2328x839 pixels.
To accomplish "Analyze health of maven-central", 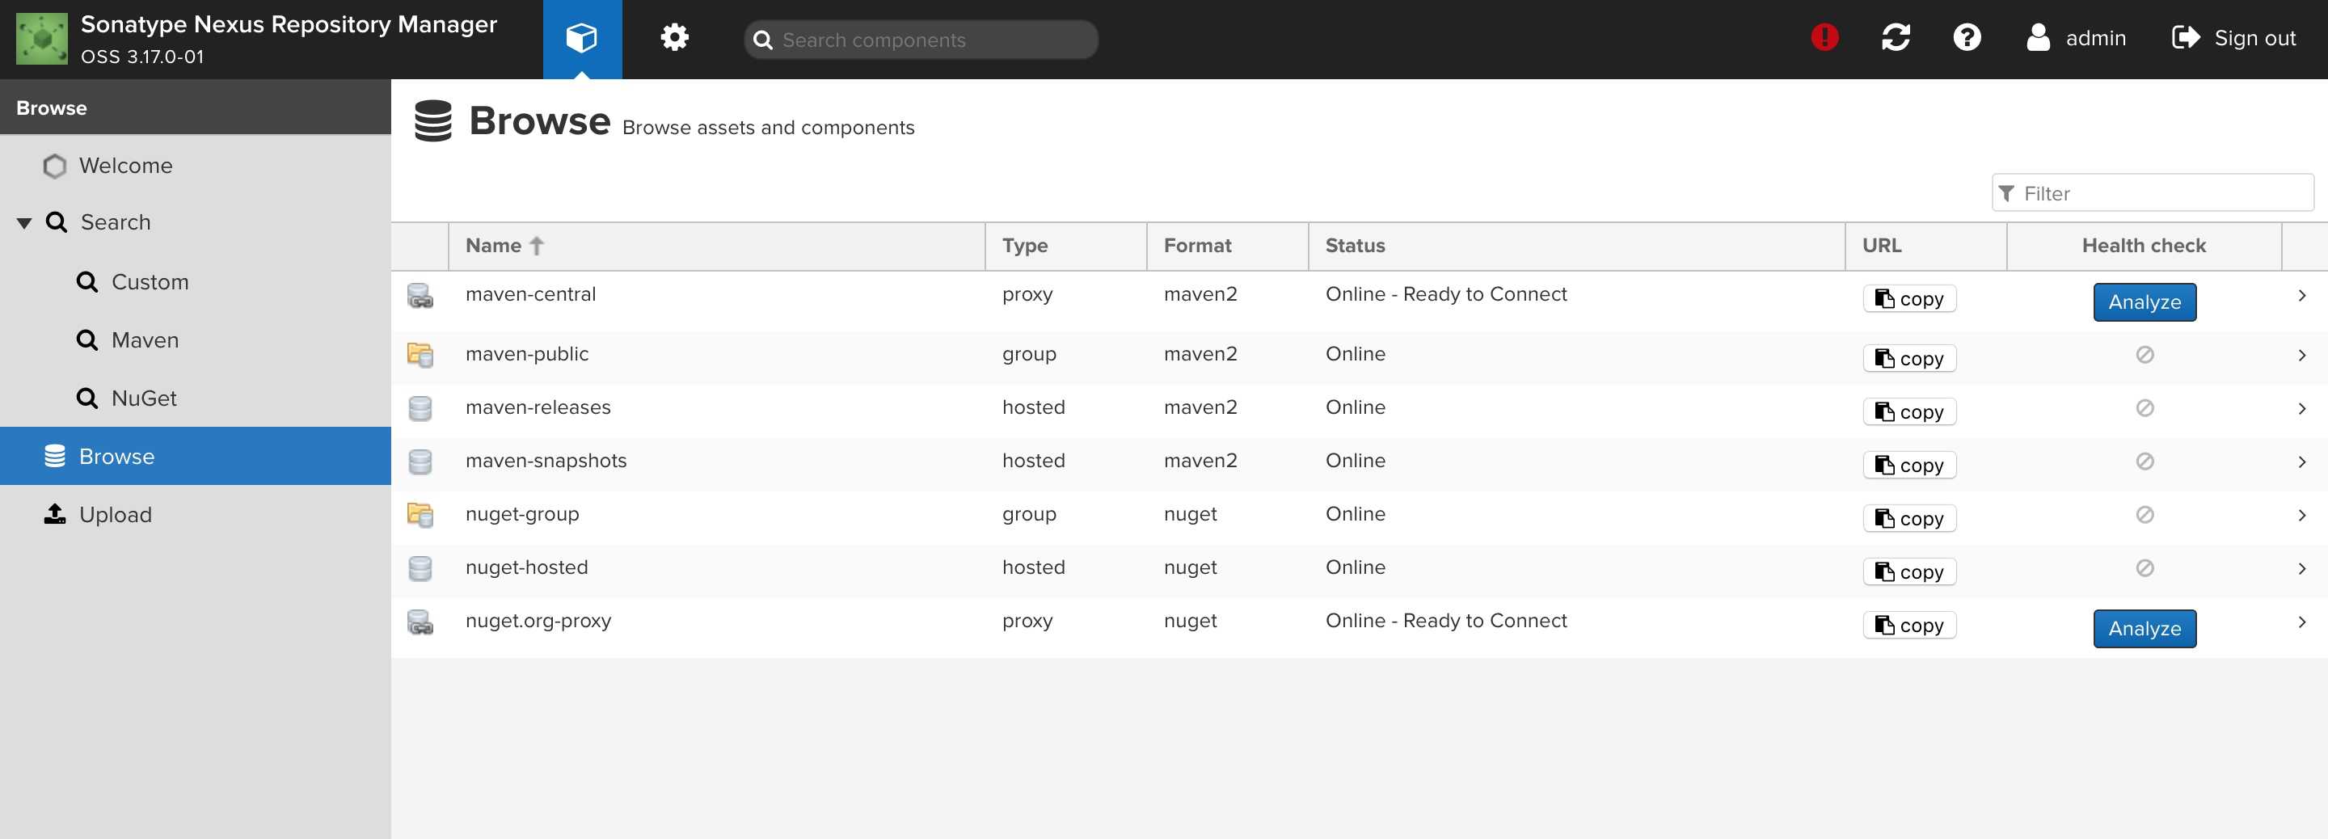I will click(x=2145, y=302).
